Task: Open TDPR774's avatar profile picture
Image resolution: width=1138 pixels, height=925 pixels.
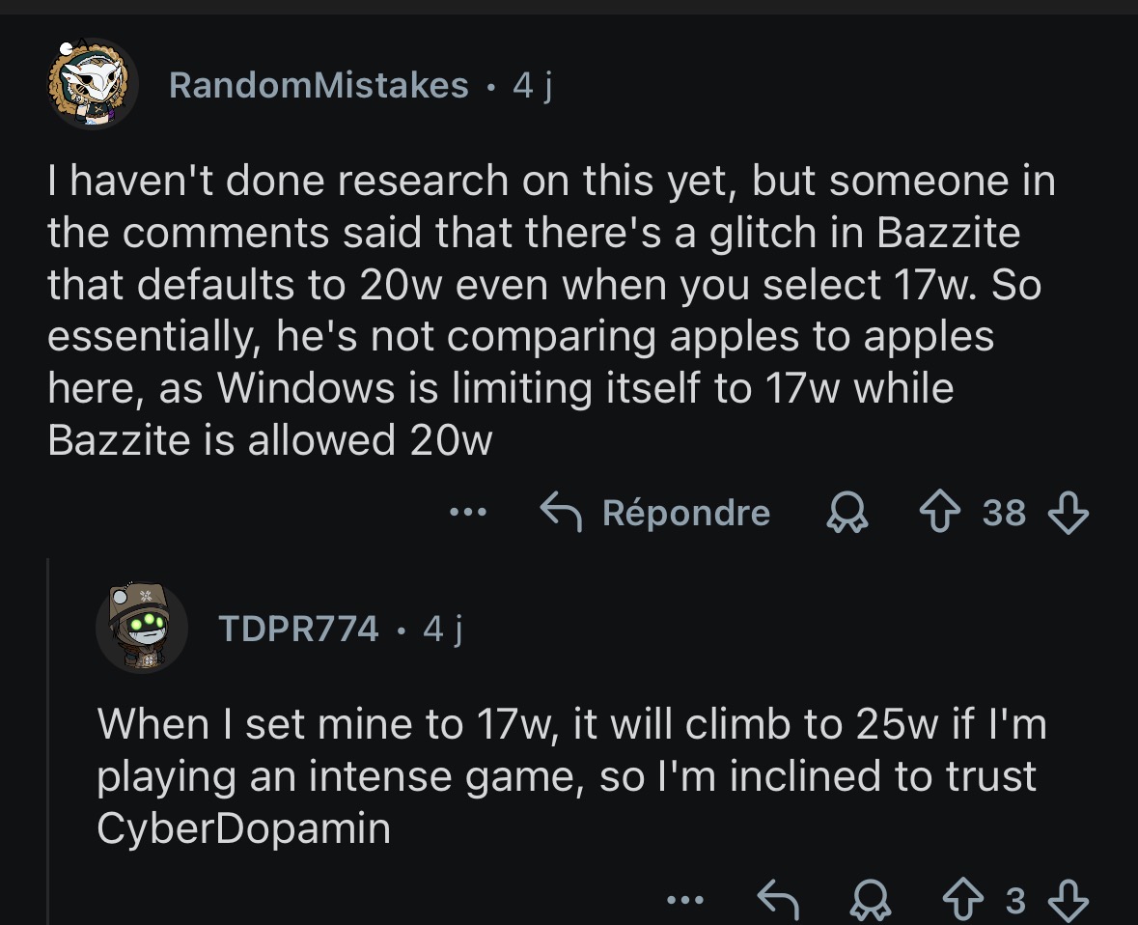Action: pos(141,629)
